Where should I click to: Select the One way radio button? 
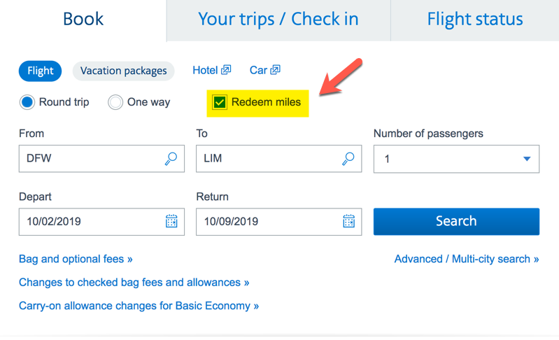(115, 102)
